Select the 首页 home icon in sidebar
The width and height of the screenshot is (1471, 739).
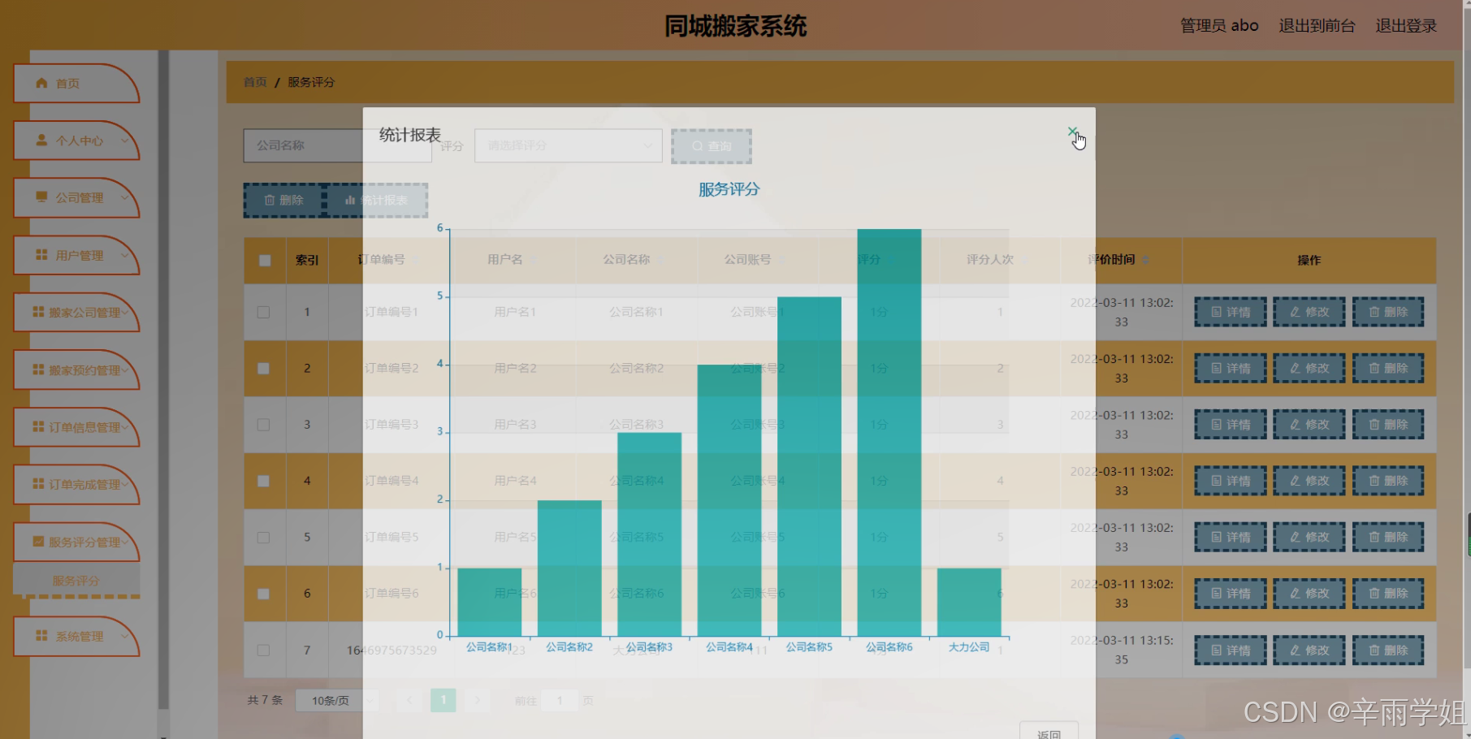point(41,82)
